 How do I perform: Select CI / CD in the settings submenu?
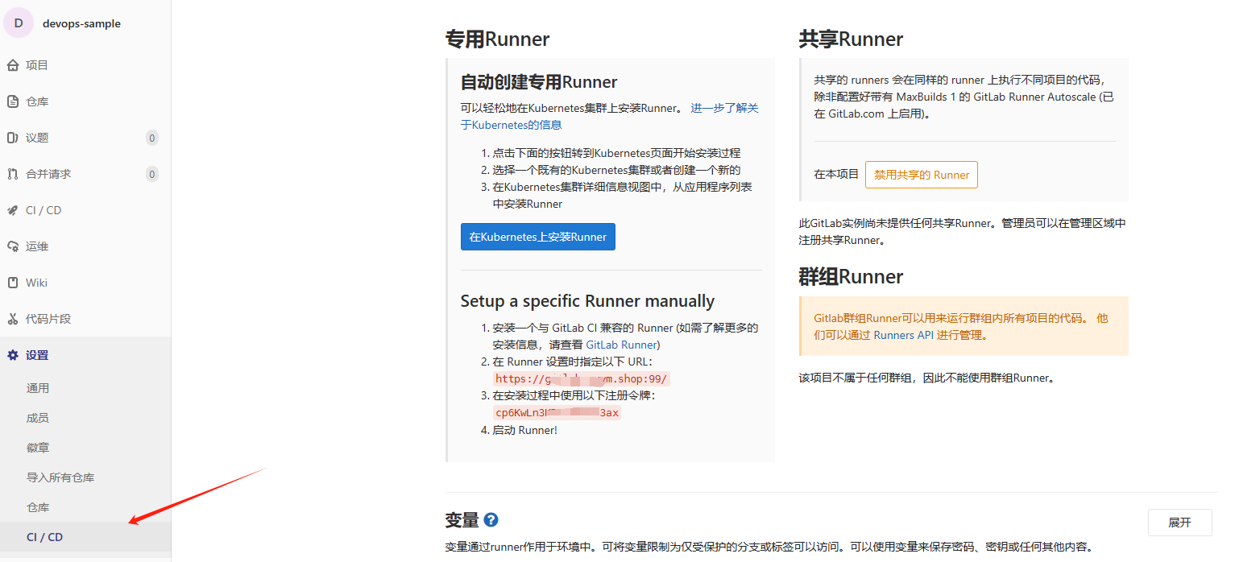(45, 535)
